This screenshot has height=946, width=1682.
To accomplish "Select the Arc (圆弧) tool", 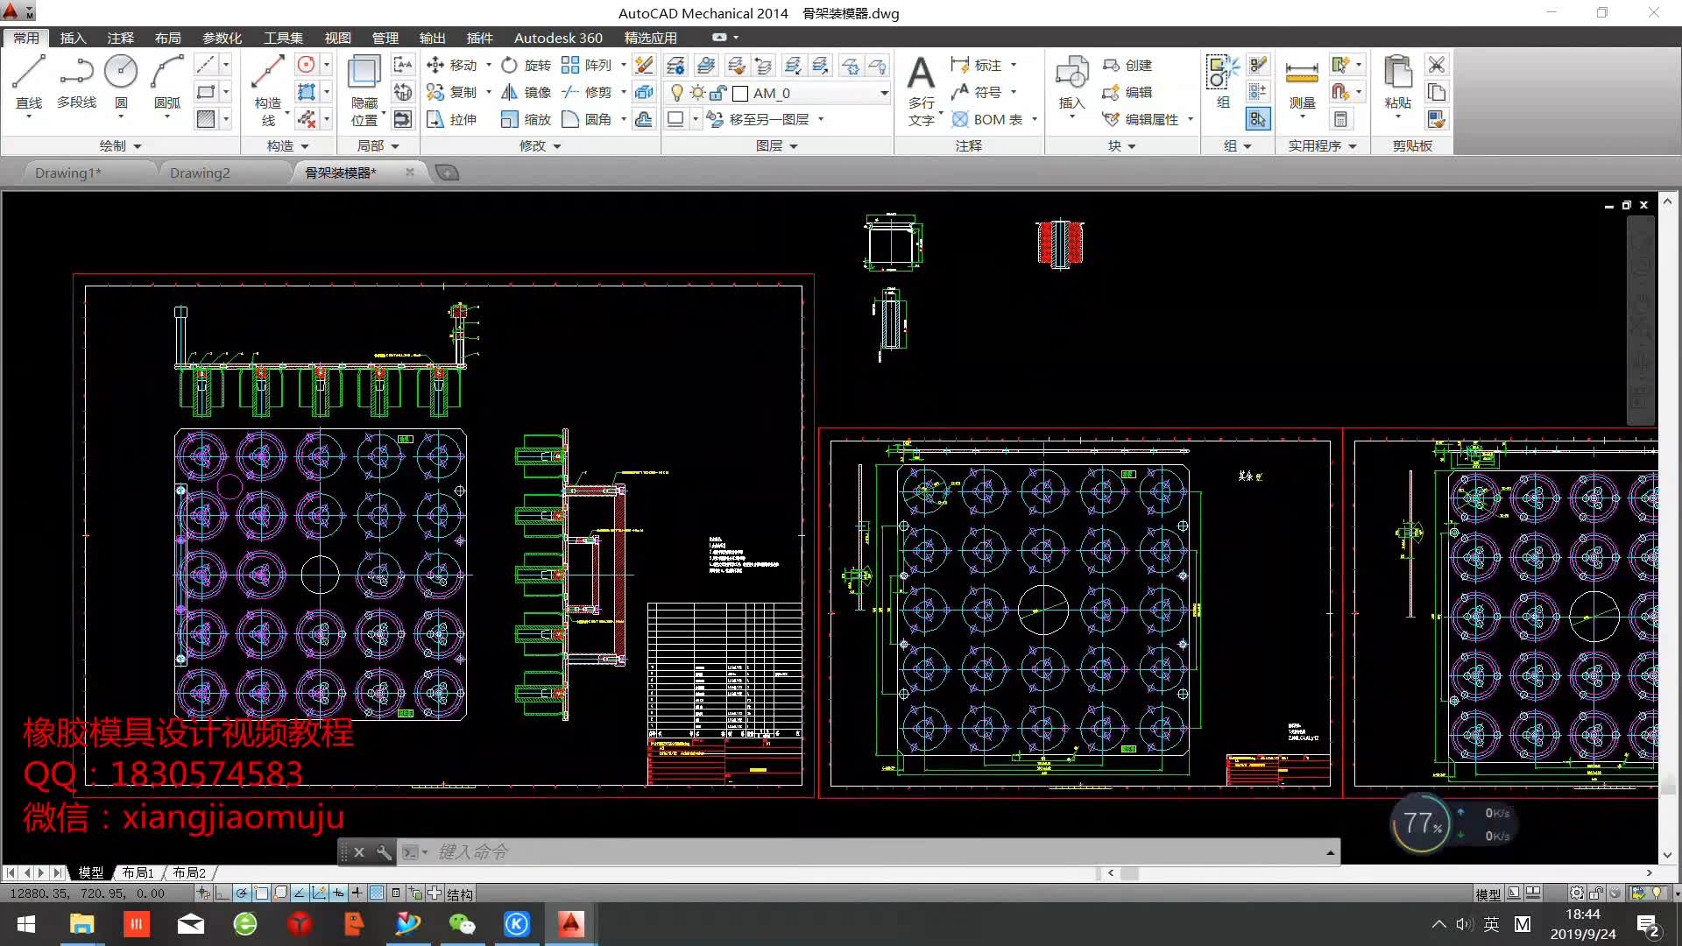I will click(x=166, y=83).
